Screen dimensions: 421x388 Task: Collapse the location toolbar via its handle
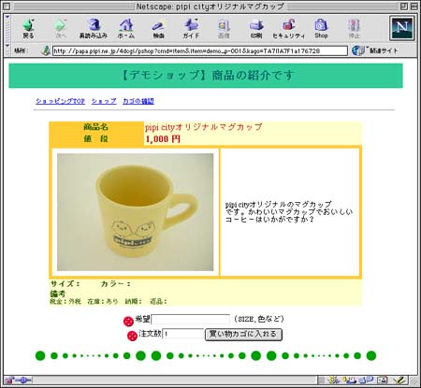point(7,50)
